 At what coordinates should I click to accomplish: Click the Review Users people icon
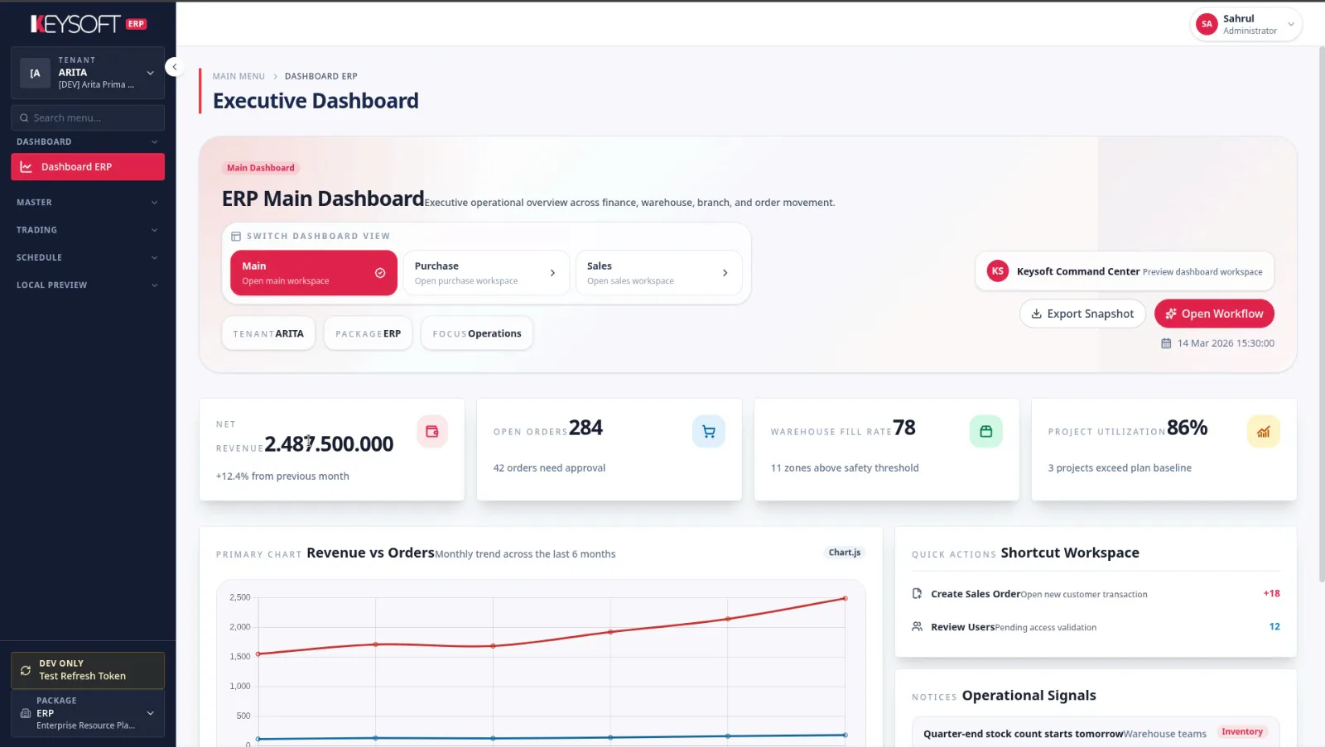click(x=918, y=627)
